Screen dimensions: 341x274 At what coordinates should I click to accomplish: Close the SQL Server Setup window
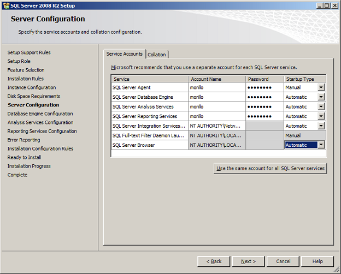[x=334, y=5]
